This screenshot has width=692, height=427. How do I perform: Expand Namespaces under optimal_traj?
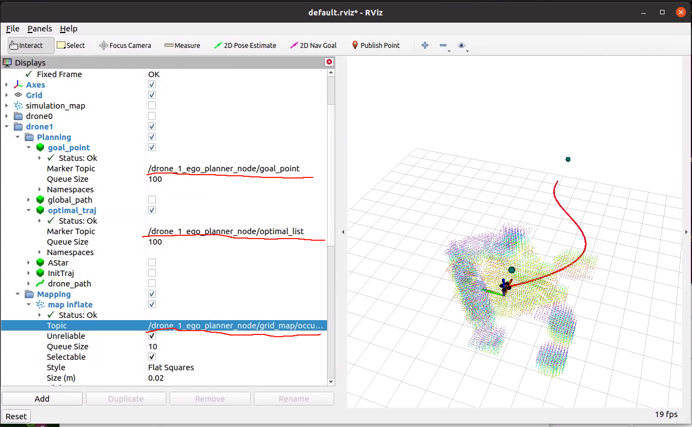(40, 252)
